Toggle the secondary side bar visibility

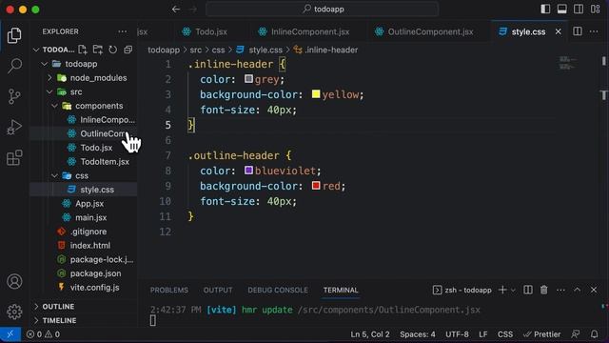[579, 9]
